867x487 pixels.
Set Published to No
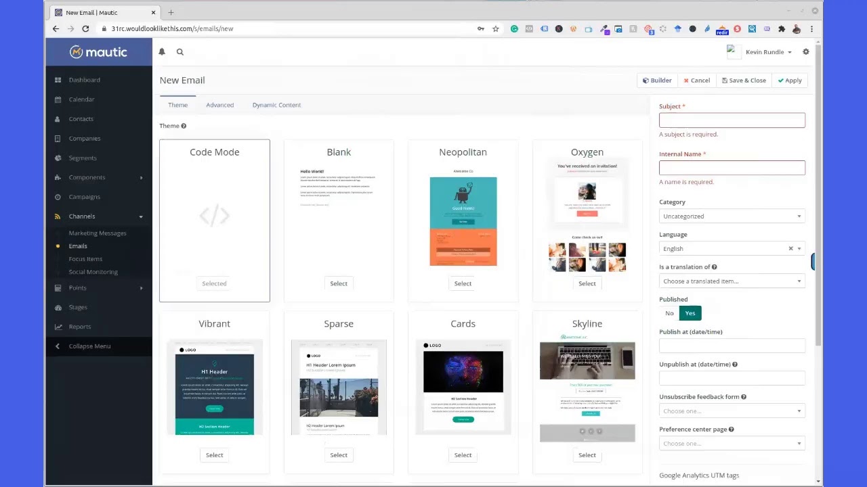click(669, 313)
